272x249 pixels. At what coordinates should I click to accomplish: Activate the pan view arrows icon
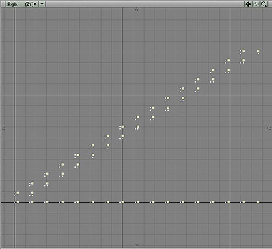[248, 4]
